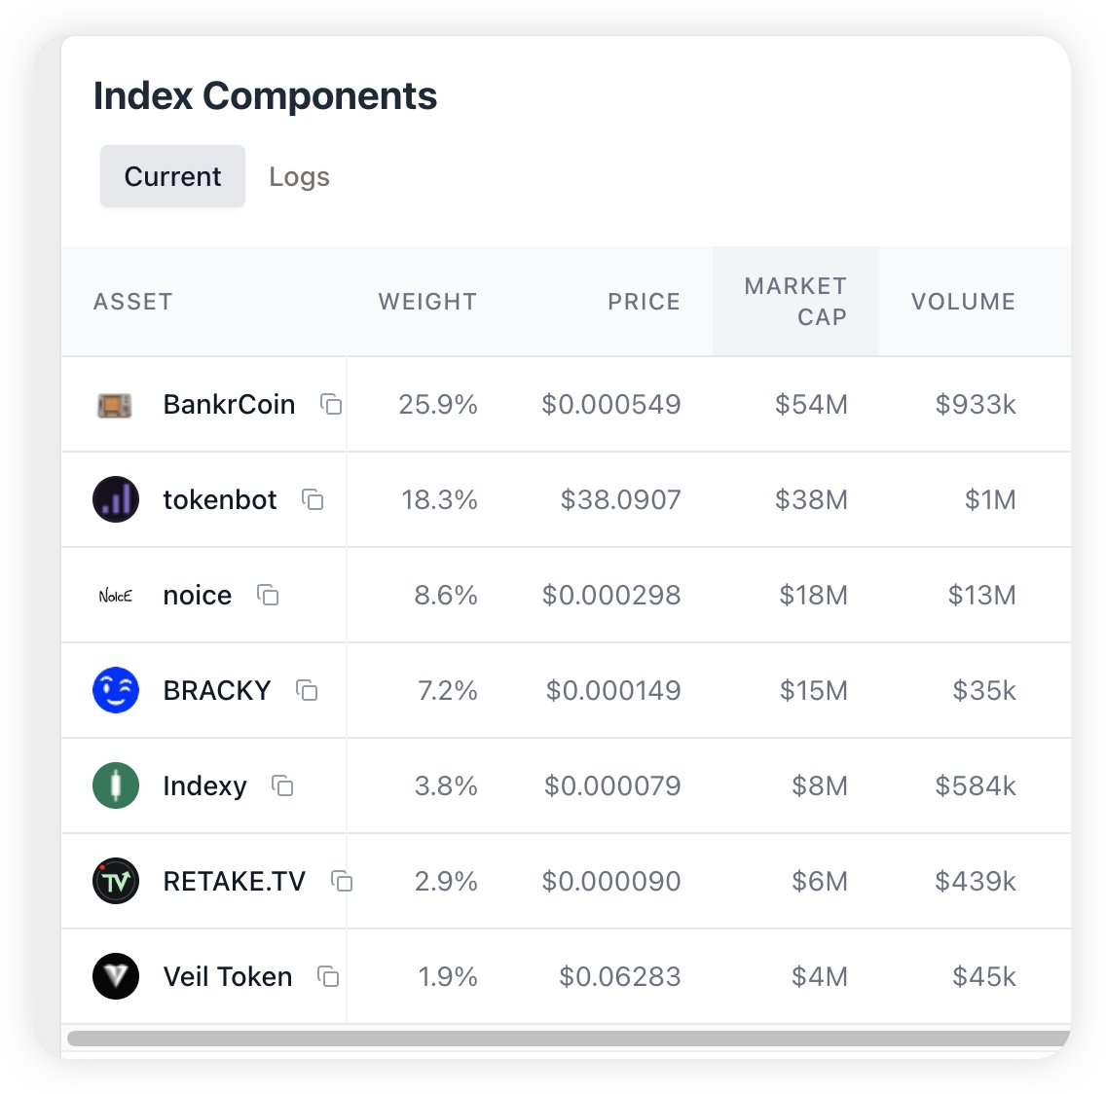Sort by the Weight column header
Viewport: 1106px width, 1094px height.
point(427,302)
